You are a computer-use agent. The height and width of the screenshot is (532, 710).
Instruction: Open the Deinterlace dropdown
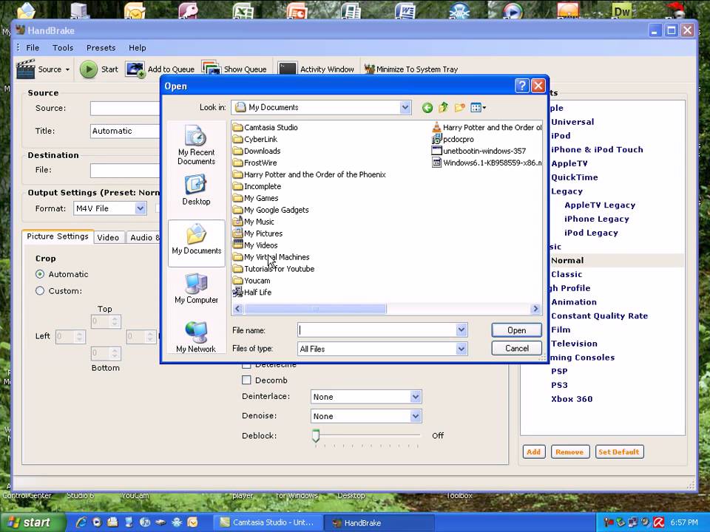click(415, 397)
